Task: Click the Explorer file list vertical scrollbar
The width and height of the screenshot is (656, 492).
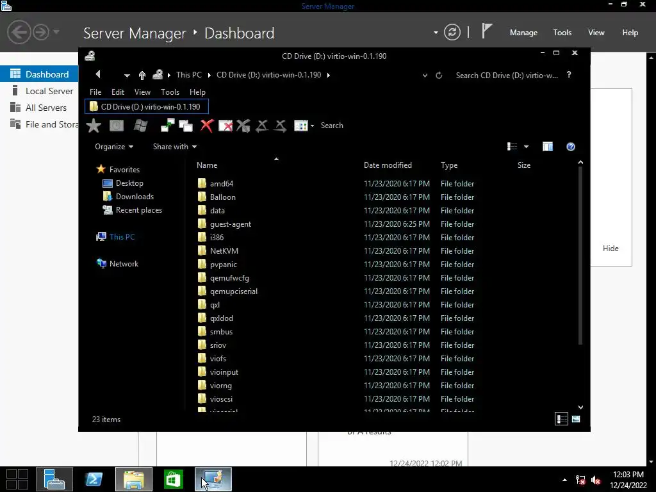Action: [x=580, y=255]
